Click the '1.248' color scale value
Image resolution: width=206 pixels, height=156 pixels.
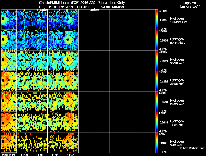(x=162, y=93)
